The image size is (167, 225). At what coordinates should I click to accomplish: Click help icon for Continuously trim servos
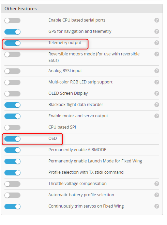pos(157,206)
